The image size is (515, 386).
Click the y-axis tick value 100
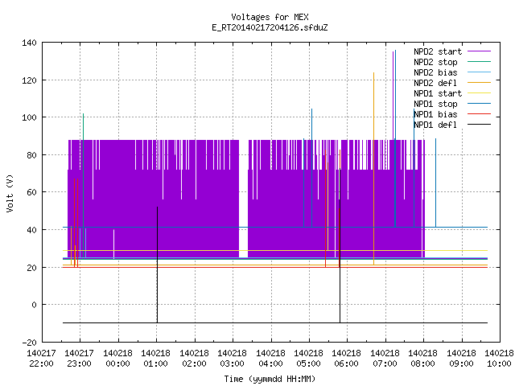coord(29,117)
